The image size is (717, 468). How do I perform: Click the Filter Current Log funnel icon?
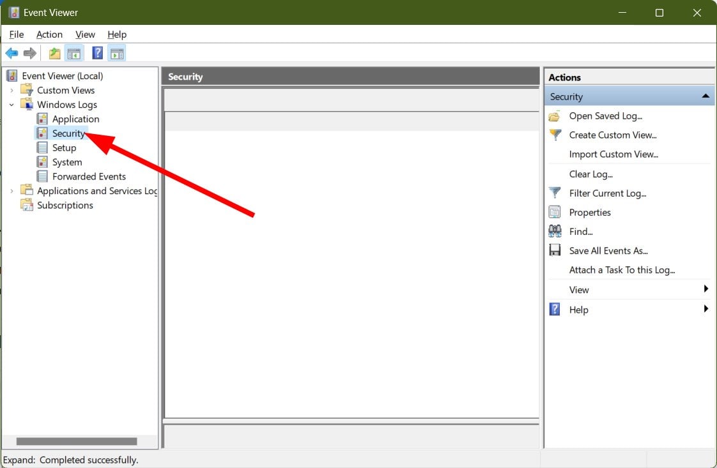pos(555,193)
